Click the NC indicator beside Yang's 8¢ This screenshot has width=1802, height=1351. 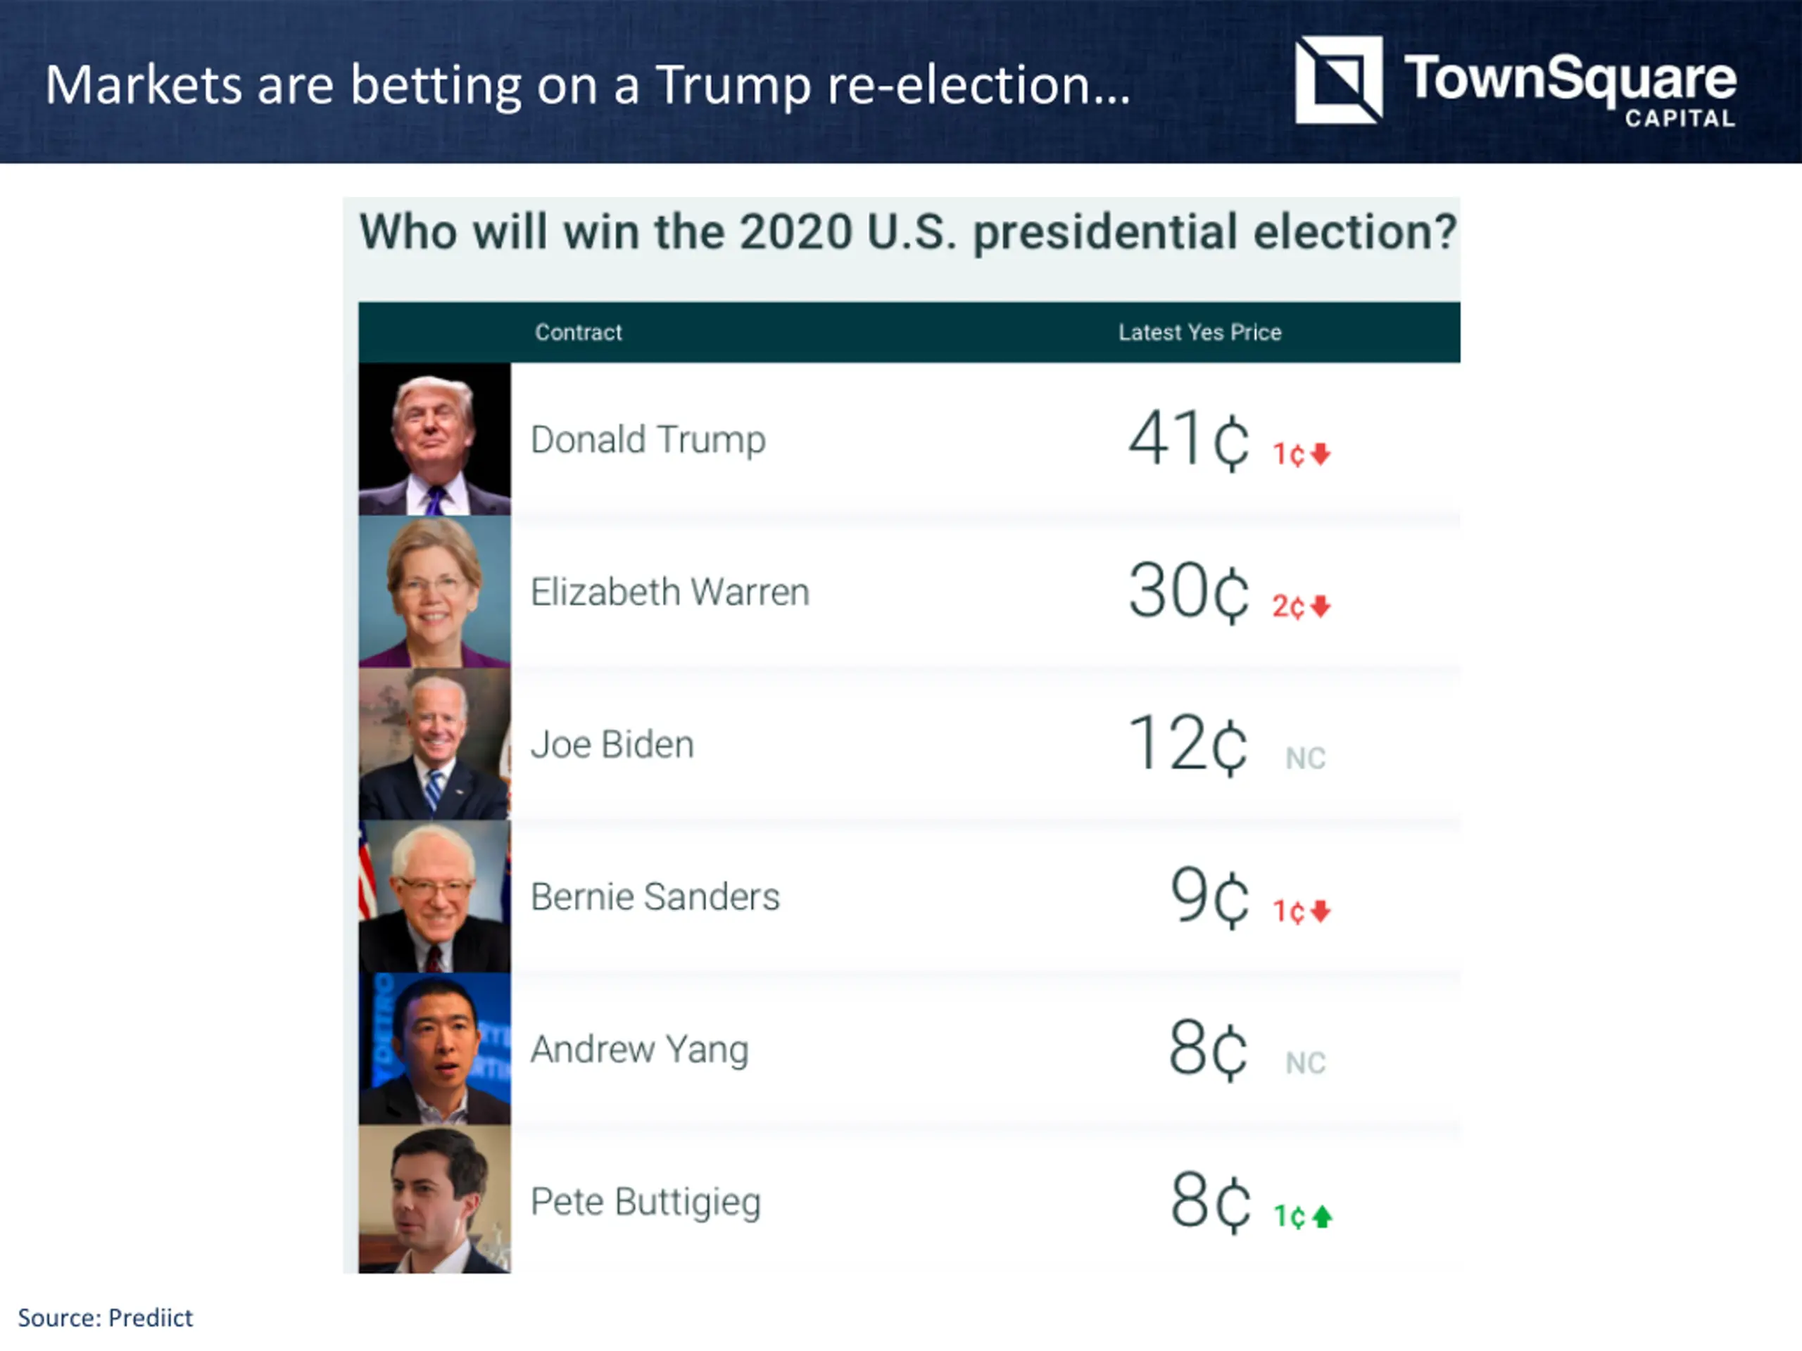(x=1305, y=1063)
